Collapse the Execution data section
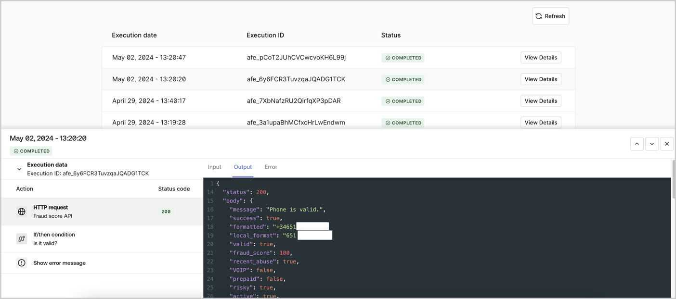The image size is (676, 299). (x=19, y=169)
